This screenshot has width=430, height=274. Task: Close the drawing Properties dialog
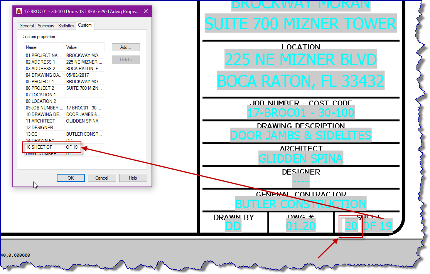click(x=146, y=11)
